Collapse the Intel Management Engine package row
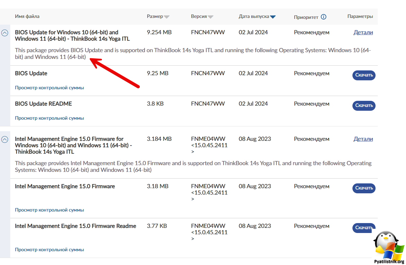 5,139
